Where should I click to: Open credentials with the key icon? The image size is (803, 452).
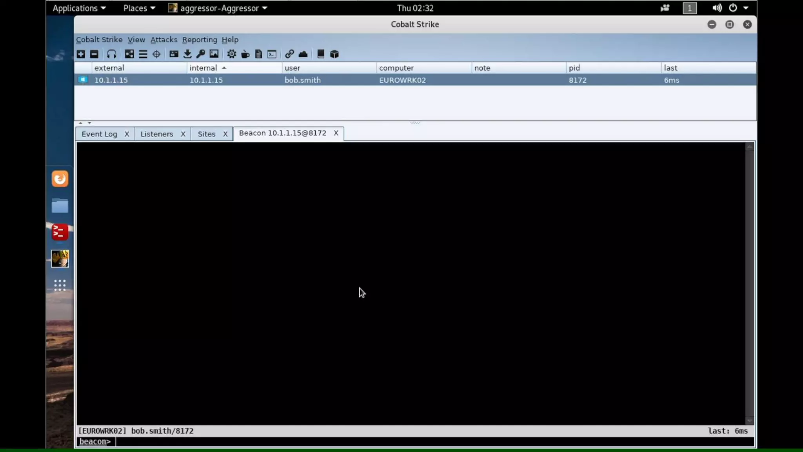tap(201, 54)
